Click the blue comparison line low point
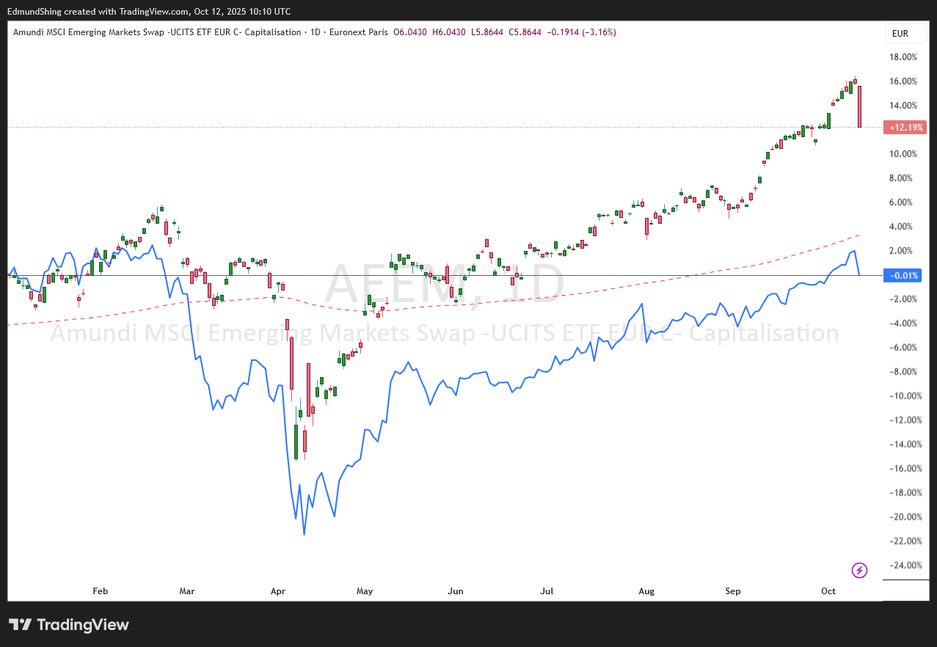Image resolution: width=937 pixels, height=647 pixels. click(x=304, y=533)
